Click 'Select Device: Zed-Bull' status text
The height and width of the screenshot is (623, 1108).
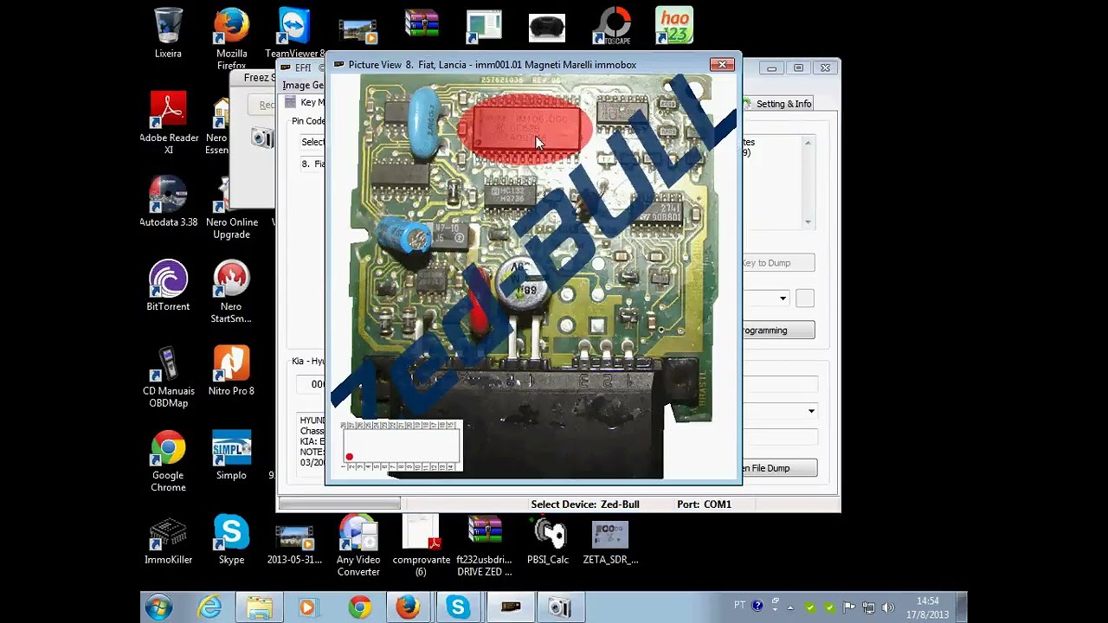tap(585, 504)
